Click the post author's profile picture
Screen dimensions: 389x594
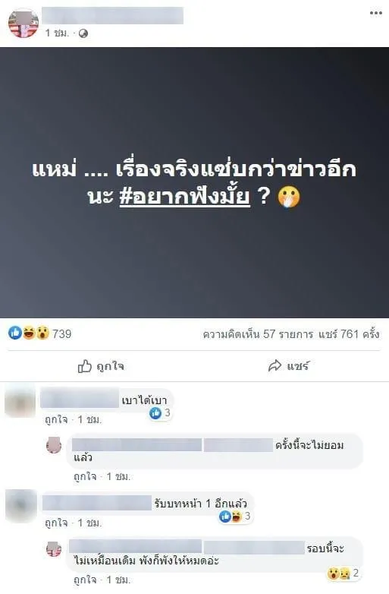click(24, 24)
